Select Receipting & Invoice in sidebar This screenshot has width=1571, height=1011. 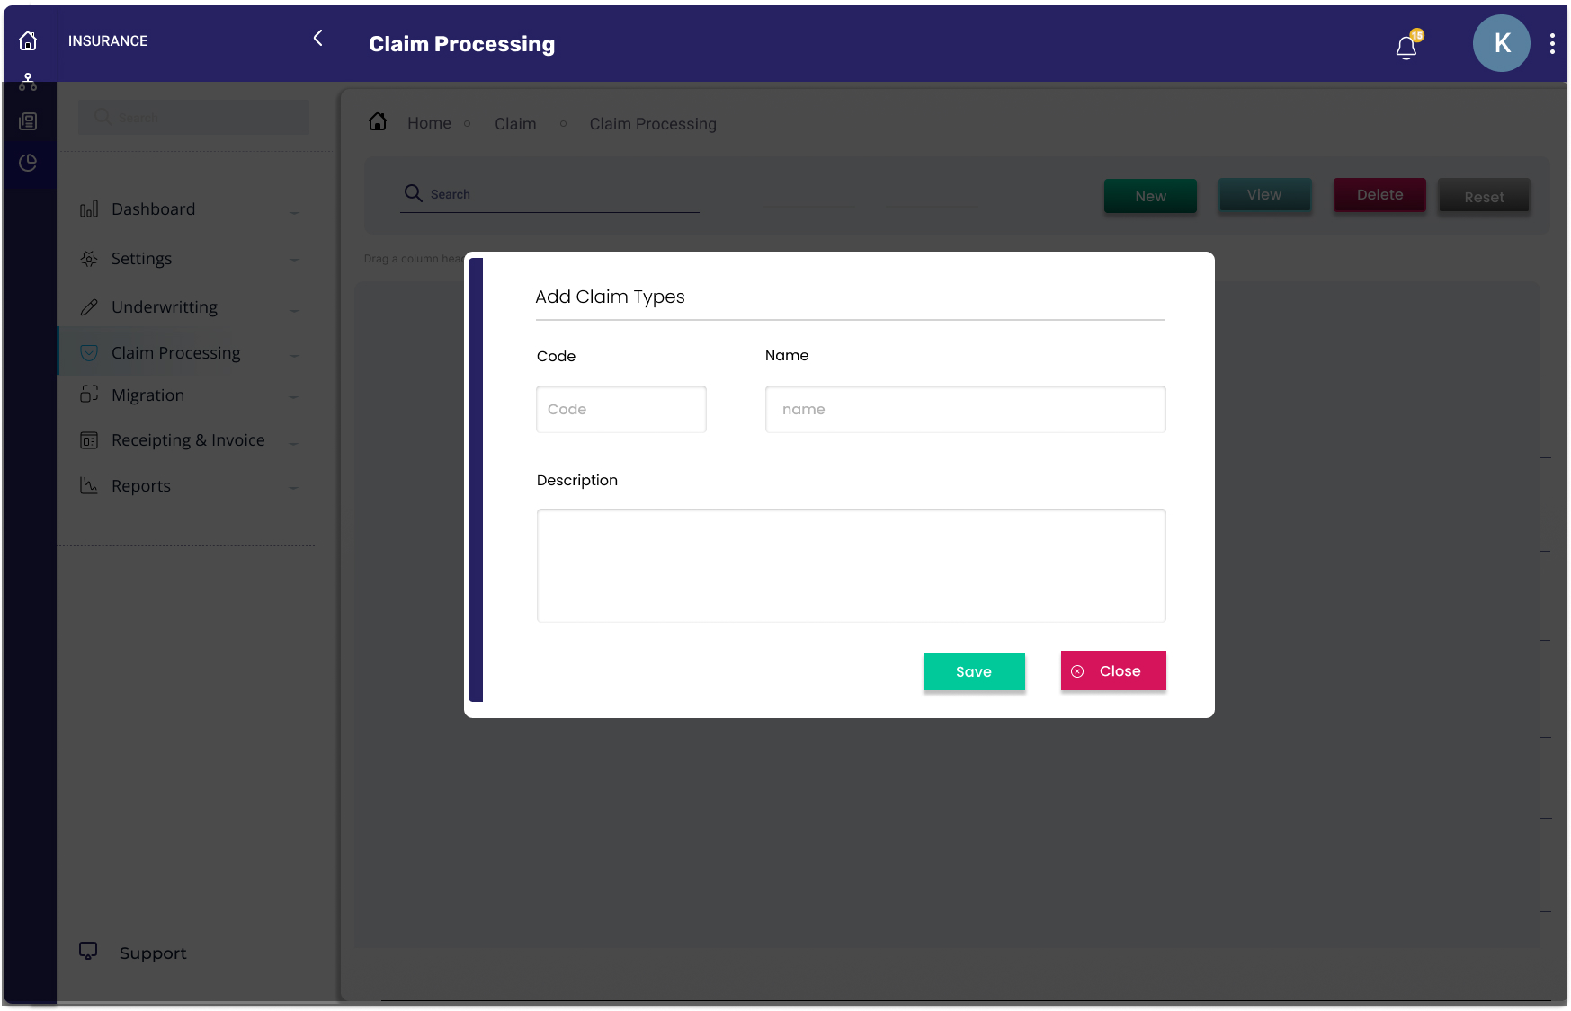188,440
